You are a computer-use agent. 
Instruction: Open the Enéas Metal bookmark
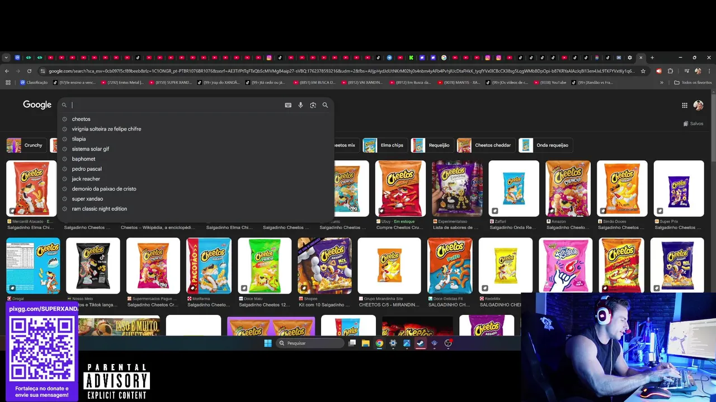[122, 82]
